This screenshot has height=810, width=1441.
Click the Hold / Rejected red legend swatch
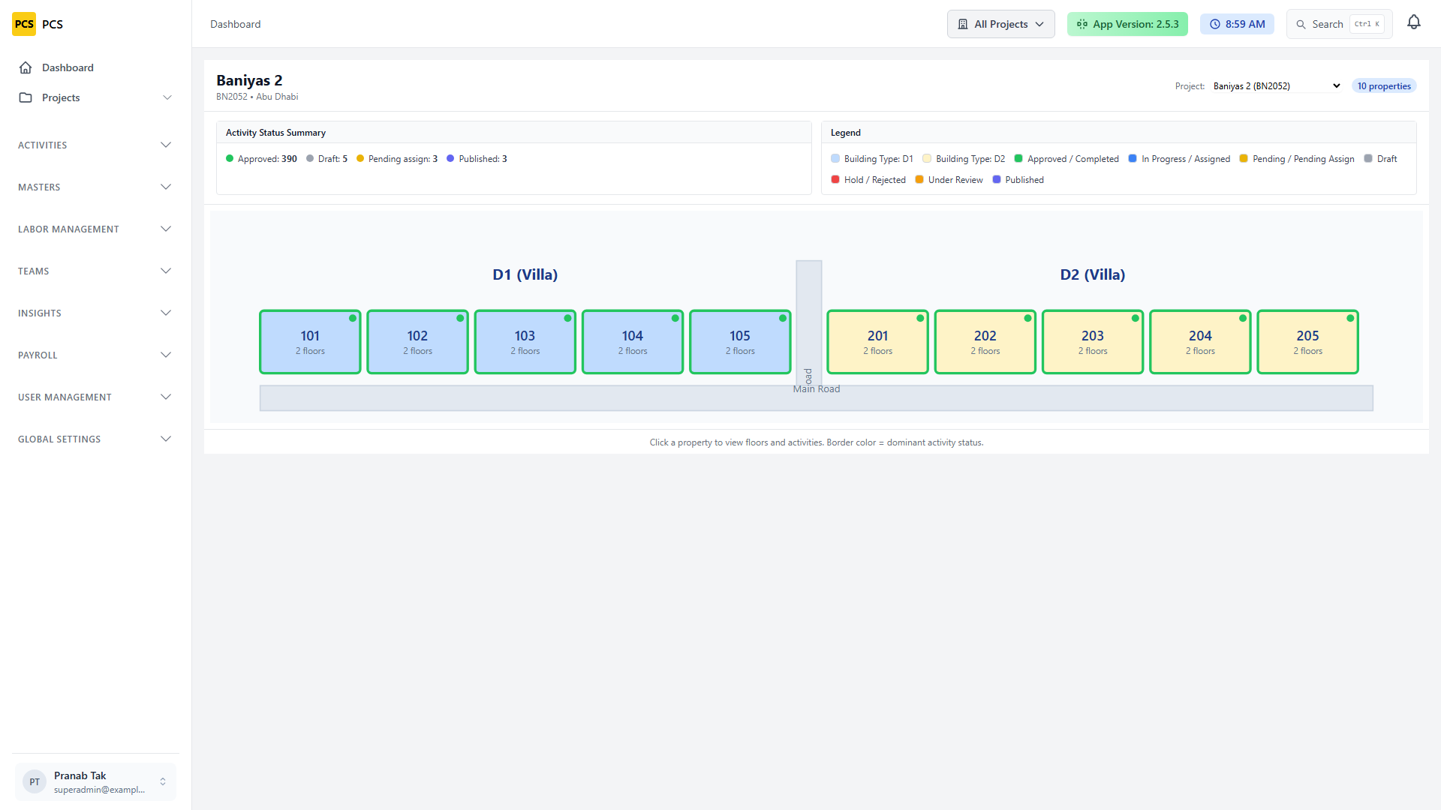[x=835, y=180]
